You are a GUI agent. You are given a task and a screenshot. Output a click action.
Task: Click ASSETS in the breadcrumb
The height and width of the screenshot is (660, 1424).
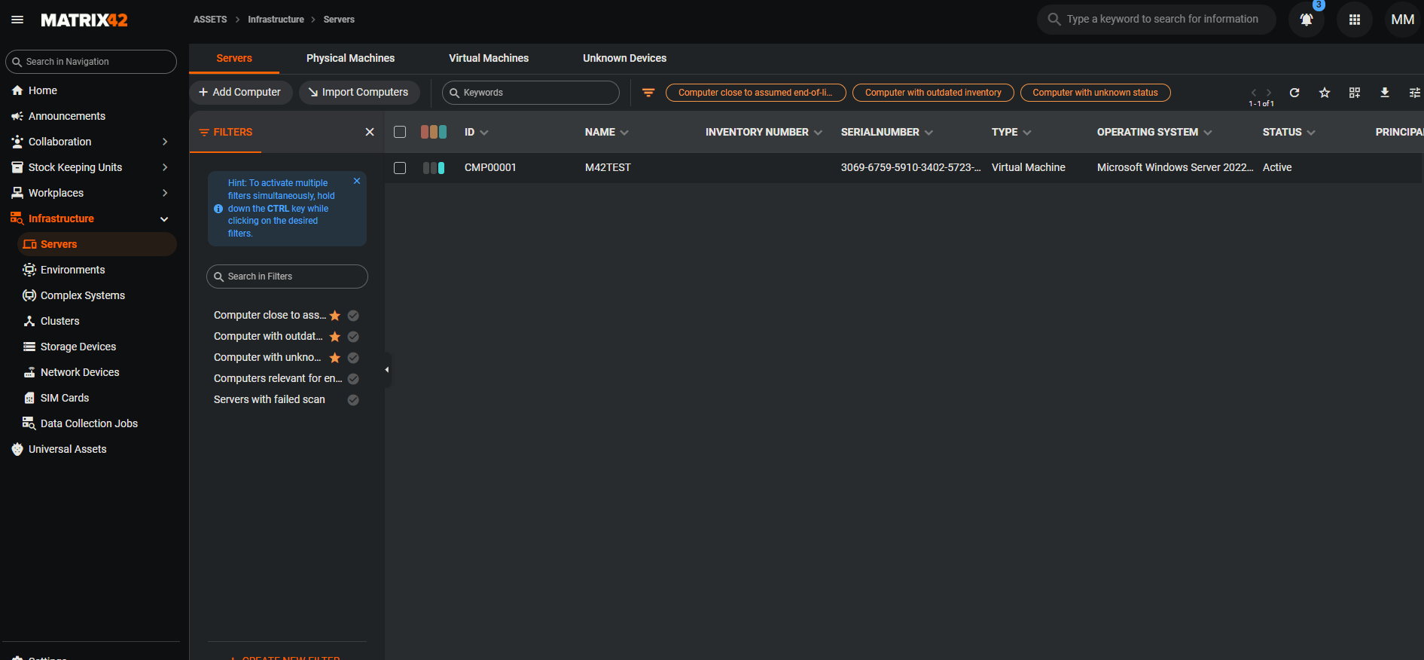[x=210, y=20]
